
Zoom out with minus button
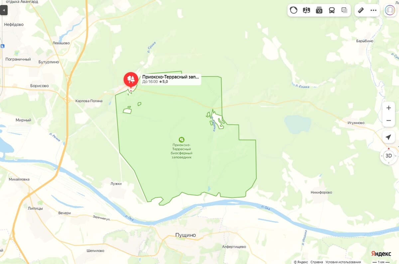tap(388, 120)
